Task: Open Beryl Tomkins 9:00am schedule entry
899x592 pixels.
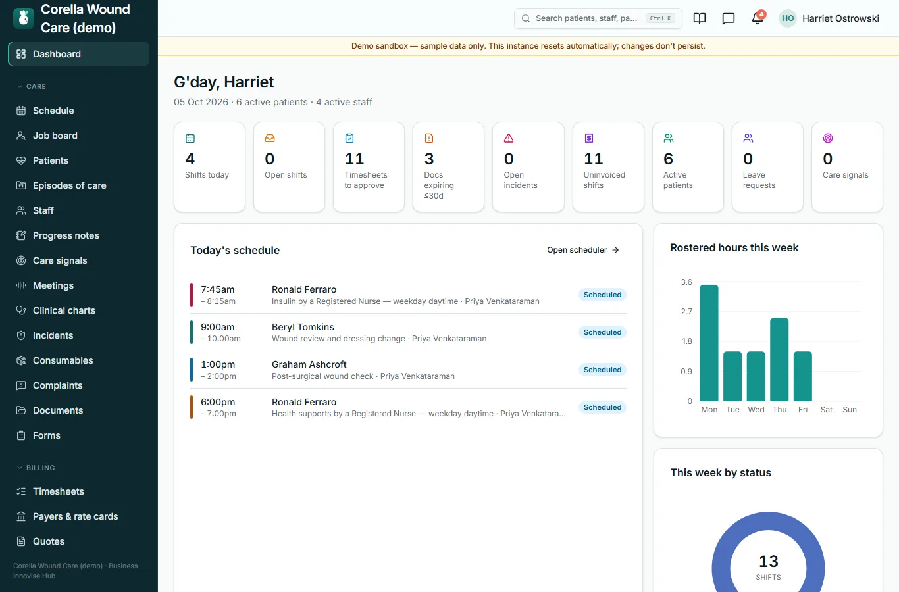Action: (x=408, y=332)
